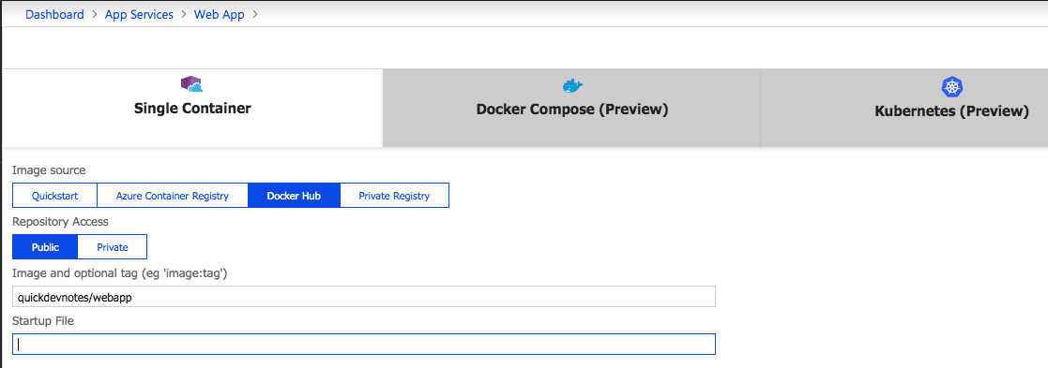Go to Dashboard via breadcrumb
The height and width of the screenshot is (368, 1048).
54,14
